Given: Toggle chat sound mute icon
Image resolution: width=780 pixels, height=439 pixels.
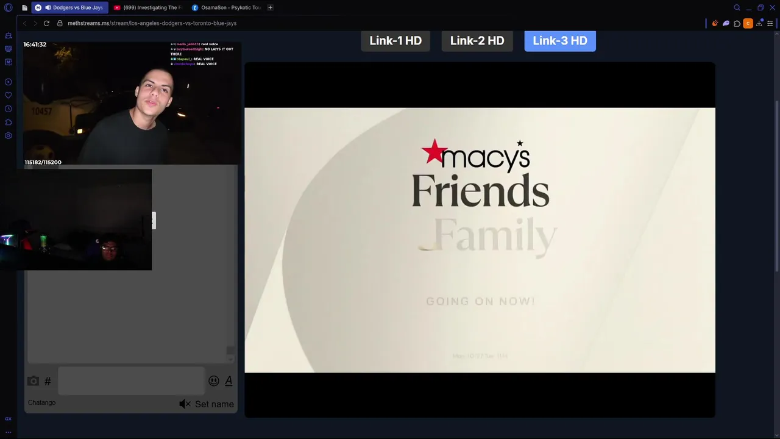Looking at the screenshot, I should point(185,404).
